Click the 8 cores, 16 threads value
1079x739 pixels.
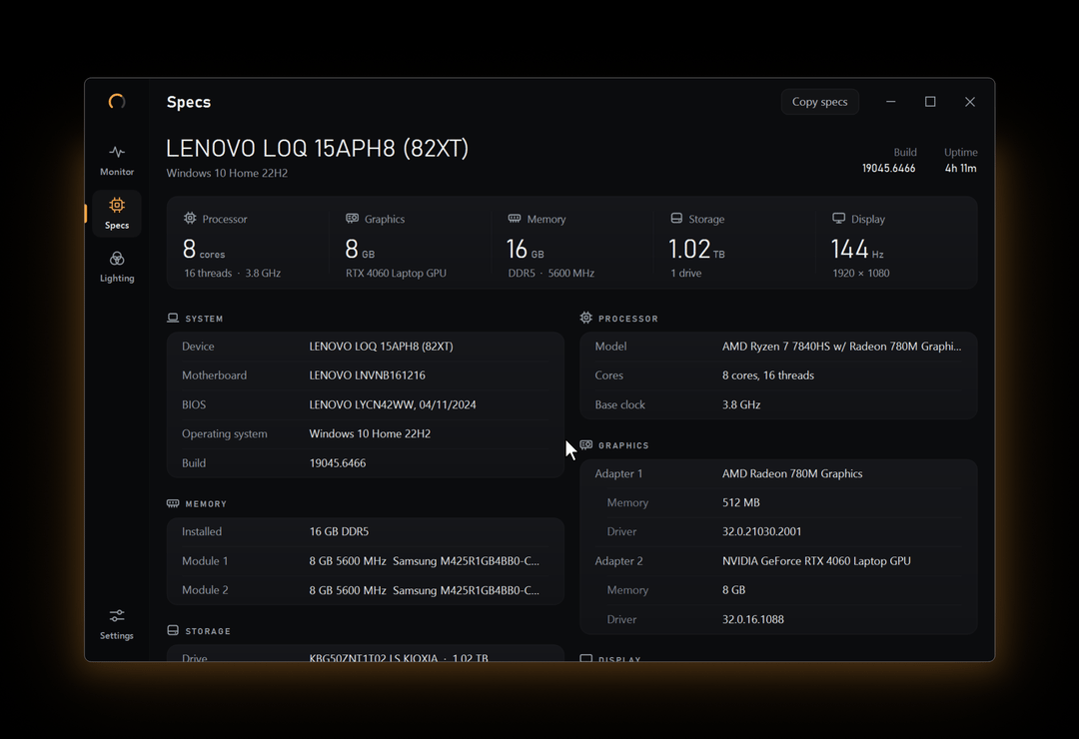[768, 375]
